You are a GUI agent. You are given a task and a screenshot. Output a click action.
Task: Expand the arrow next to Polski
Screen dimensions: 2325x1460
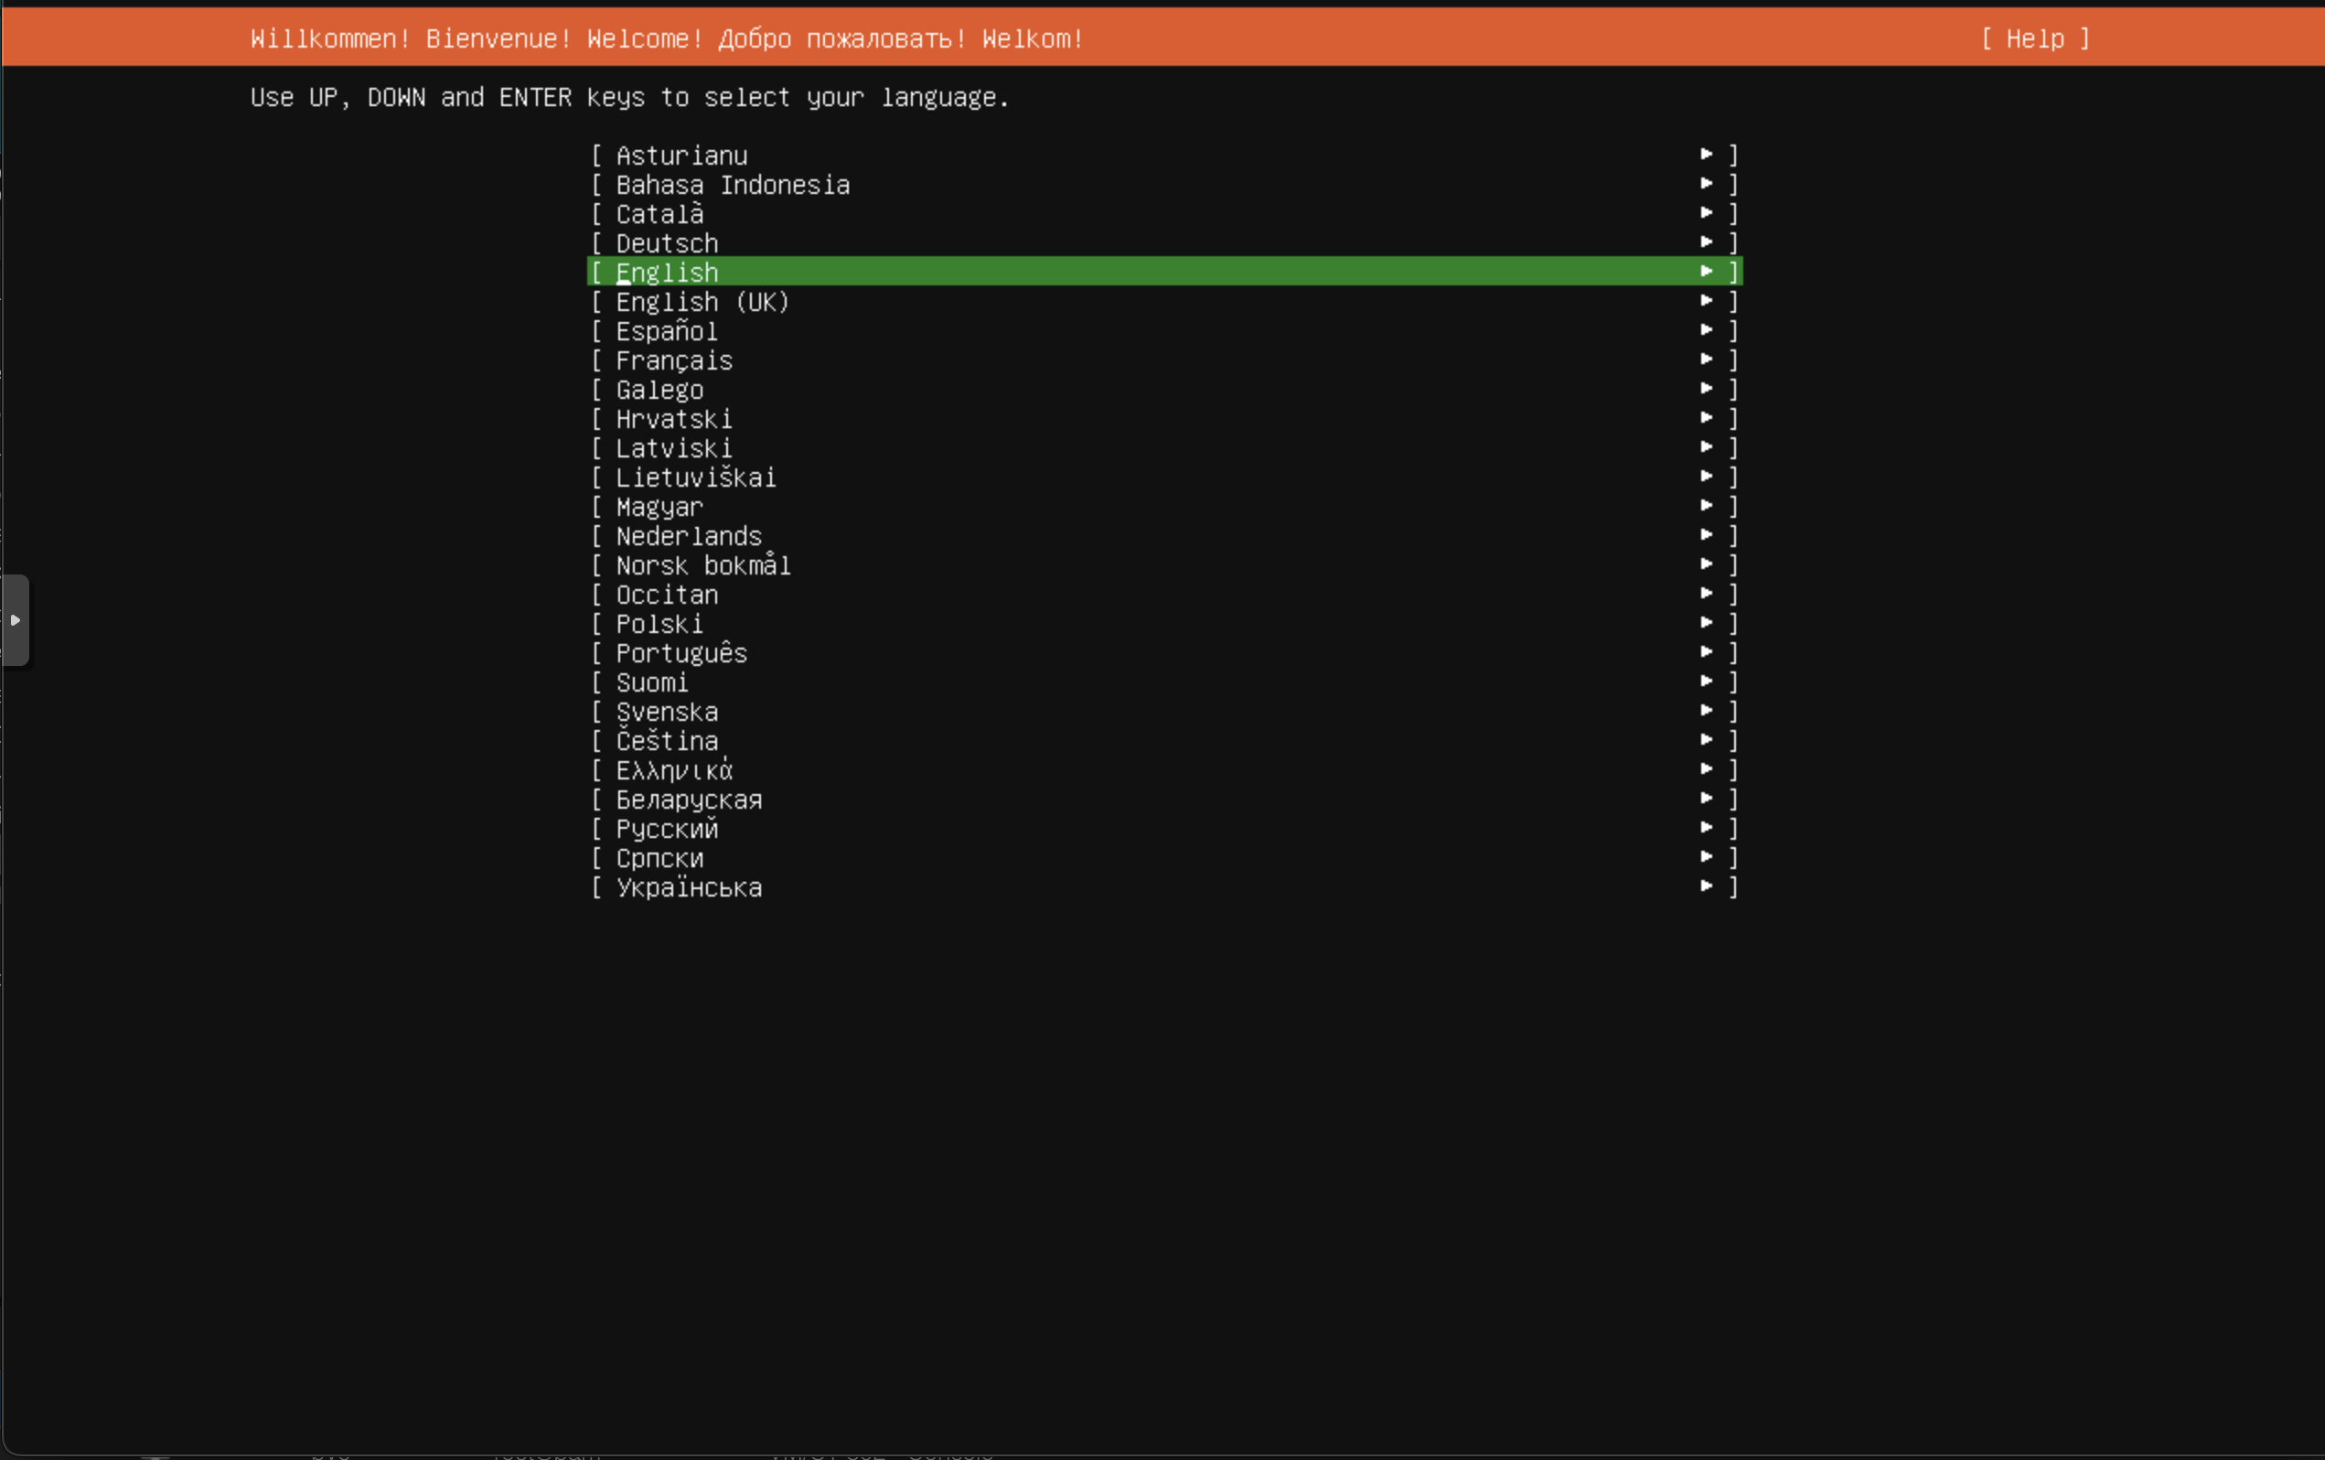tap(1708, 624)
